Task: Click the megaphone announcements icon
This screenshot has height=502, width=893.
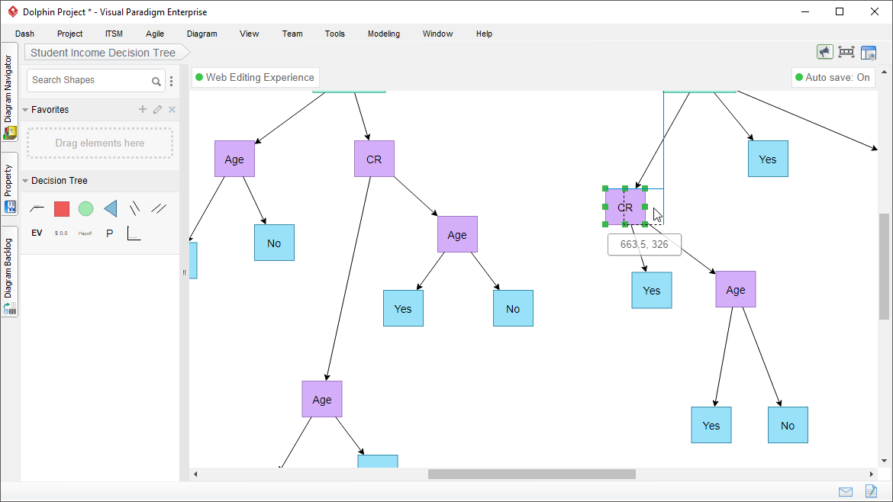Action: (824, 53)
